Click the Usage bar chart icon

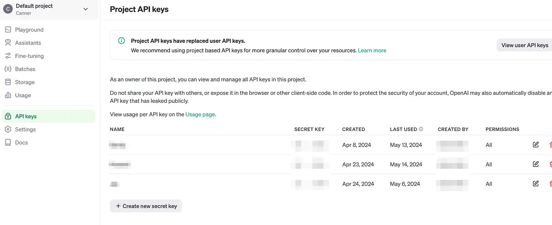8,95
